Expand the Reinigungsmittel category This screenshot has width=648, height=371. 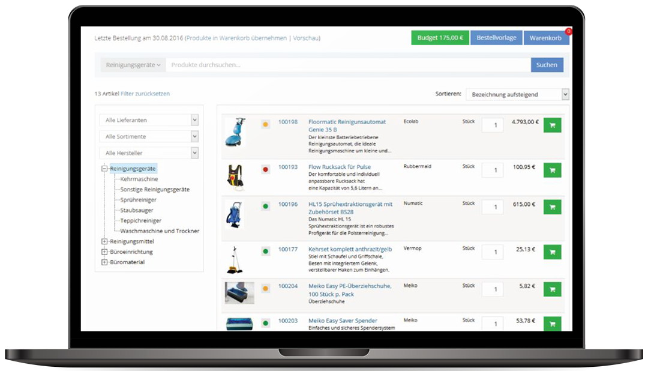[x=104, y=242]
